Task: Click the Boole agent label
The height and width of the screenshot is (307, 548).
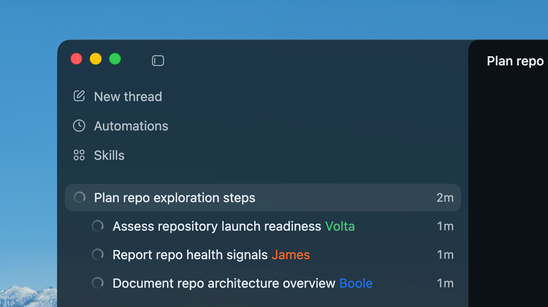Action: tap(355, 283)
